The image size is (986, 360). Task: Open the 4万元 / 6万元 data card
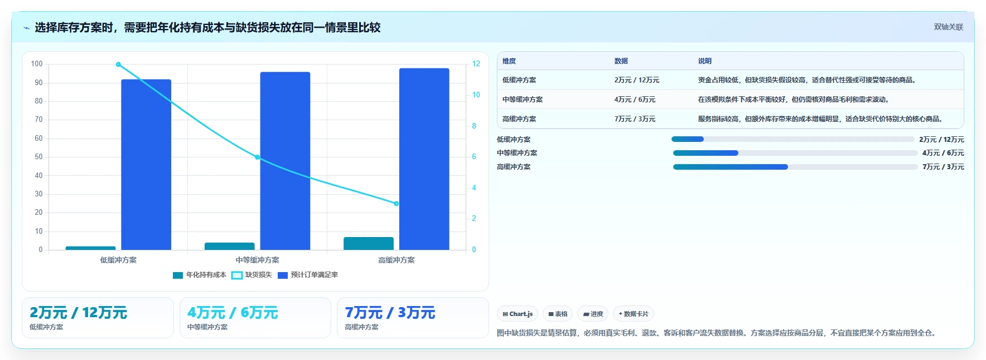pos(255,318)
